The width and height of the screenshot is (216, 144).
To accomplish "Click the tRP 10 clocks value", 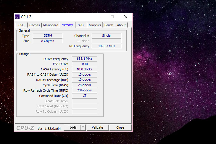I will tap(84, 80).
